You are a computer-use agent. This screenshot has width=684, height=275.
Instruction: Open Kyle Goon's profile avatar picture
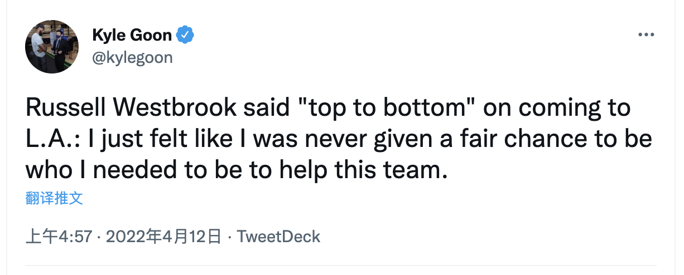52,46
